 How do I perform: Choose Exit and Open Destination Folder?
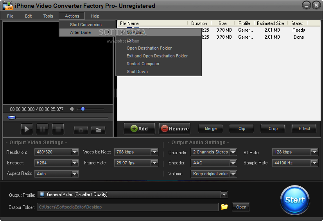point(158,56)
